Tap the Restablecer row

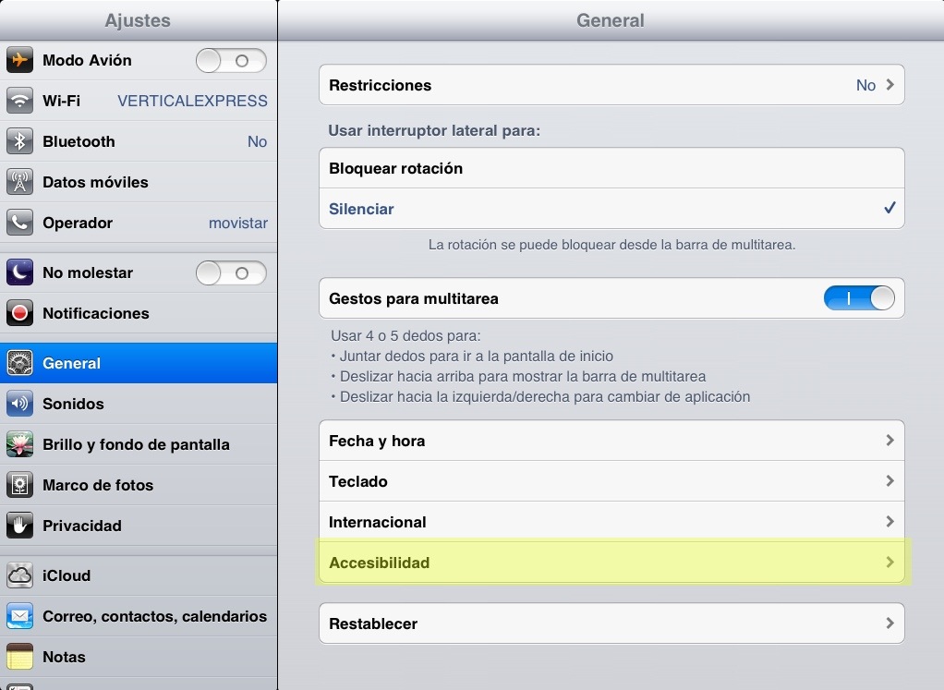click(x=610, y=623)
